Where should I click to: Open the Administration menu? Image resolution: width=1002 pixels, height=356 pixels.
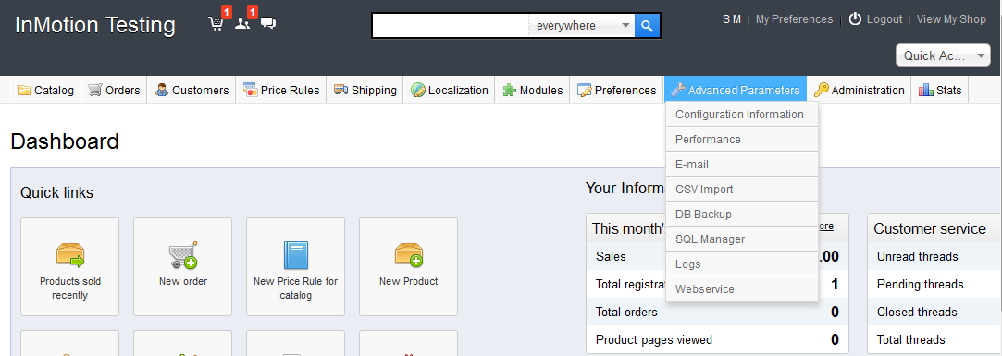point(859,90)
